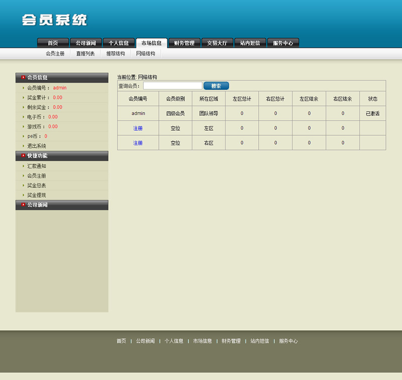402x380 pixels.
Task: Switch to the 直推列表 sub-tab
Action: click(85, 53)
